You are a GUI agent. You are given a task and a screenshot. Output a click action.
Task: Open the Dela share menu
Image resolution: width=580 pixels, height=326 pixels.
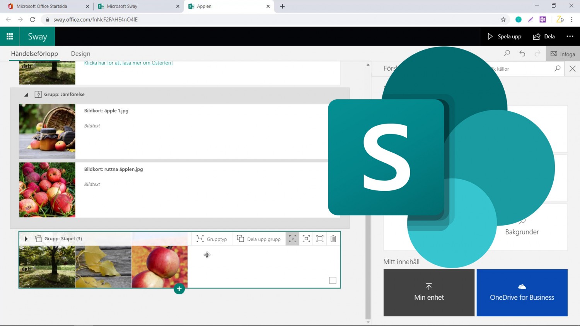coord(544,36)
